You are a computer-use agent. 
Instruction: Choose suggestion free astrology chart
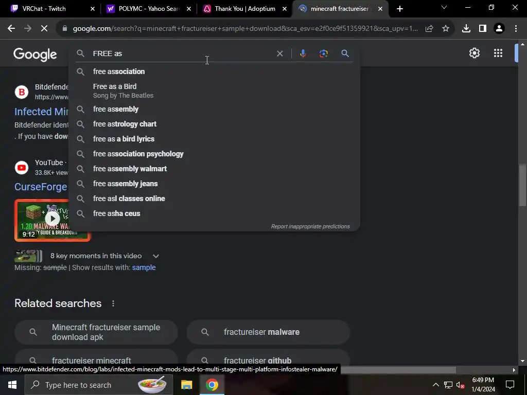[215, 124]
